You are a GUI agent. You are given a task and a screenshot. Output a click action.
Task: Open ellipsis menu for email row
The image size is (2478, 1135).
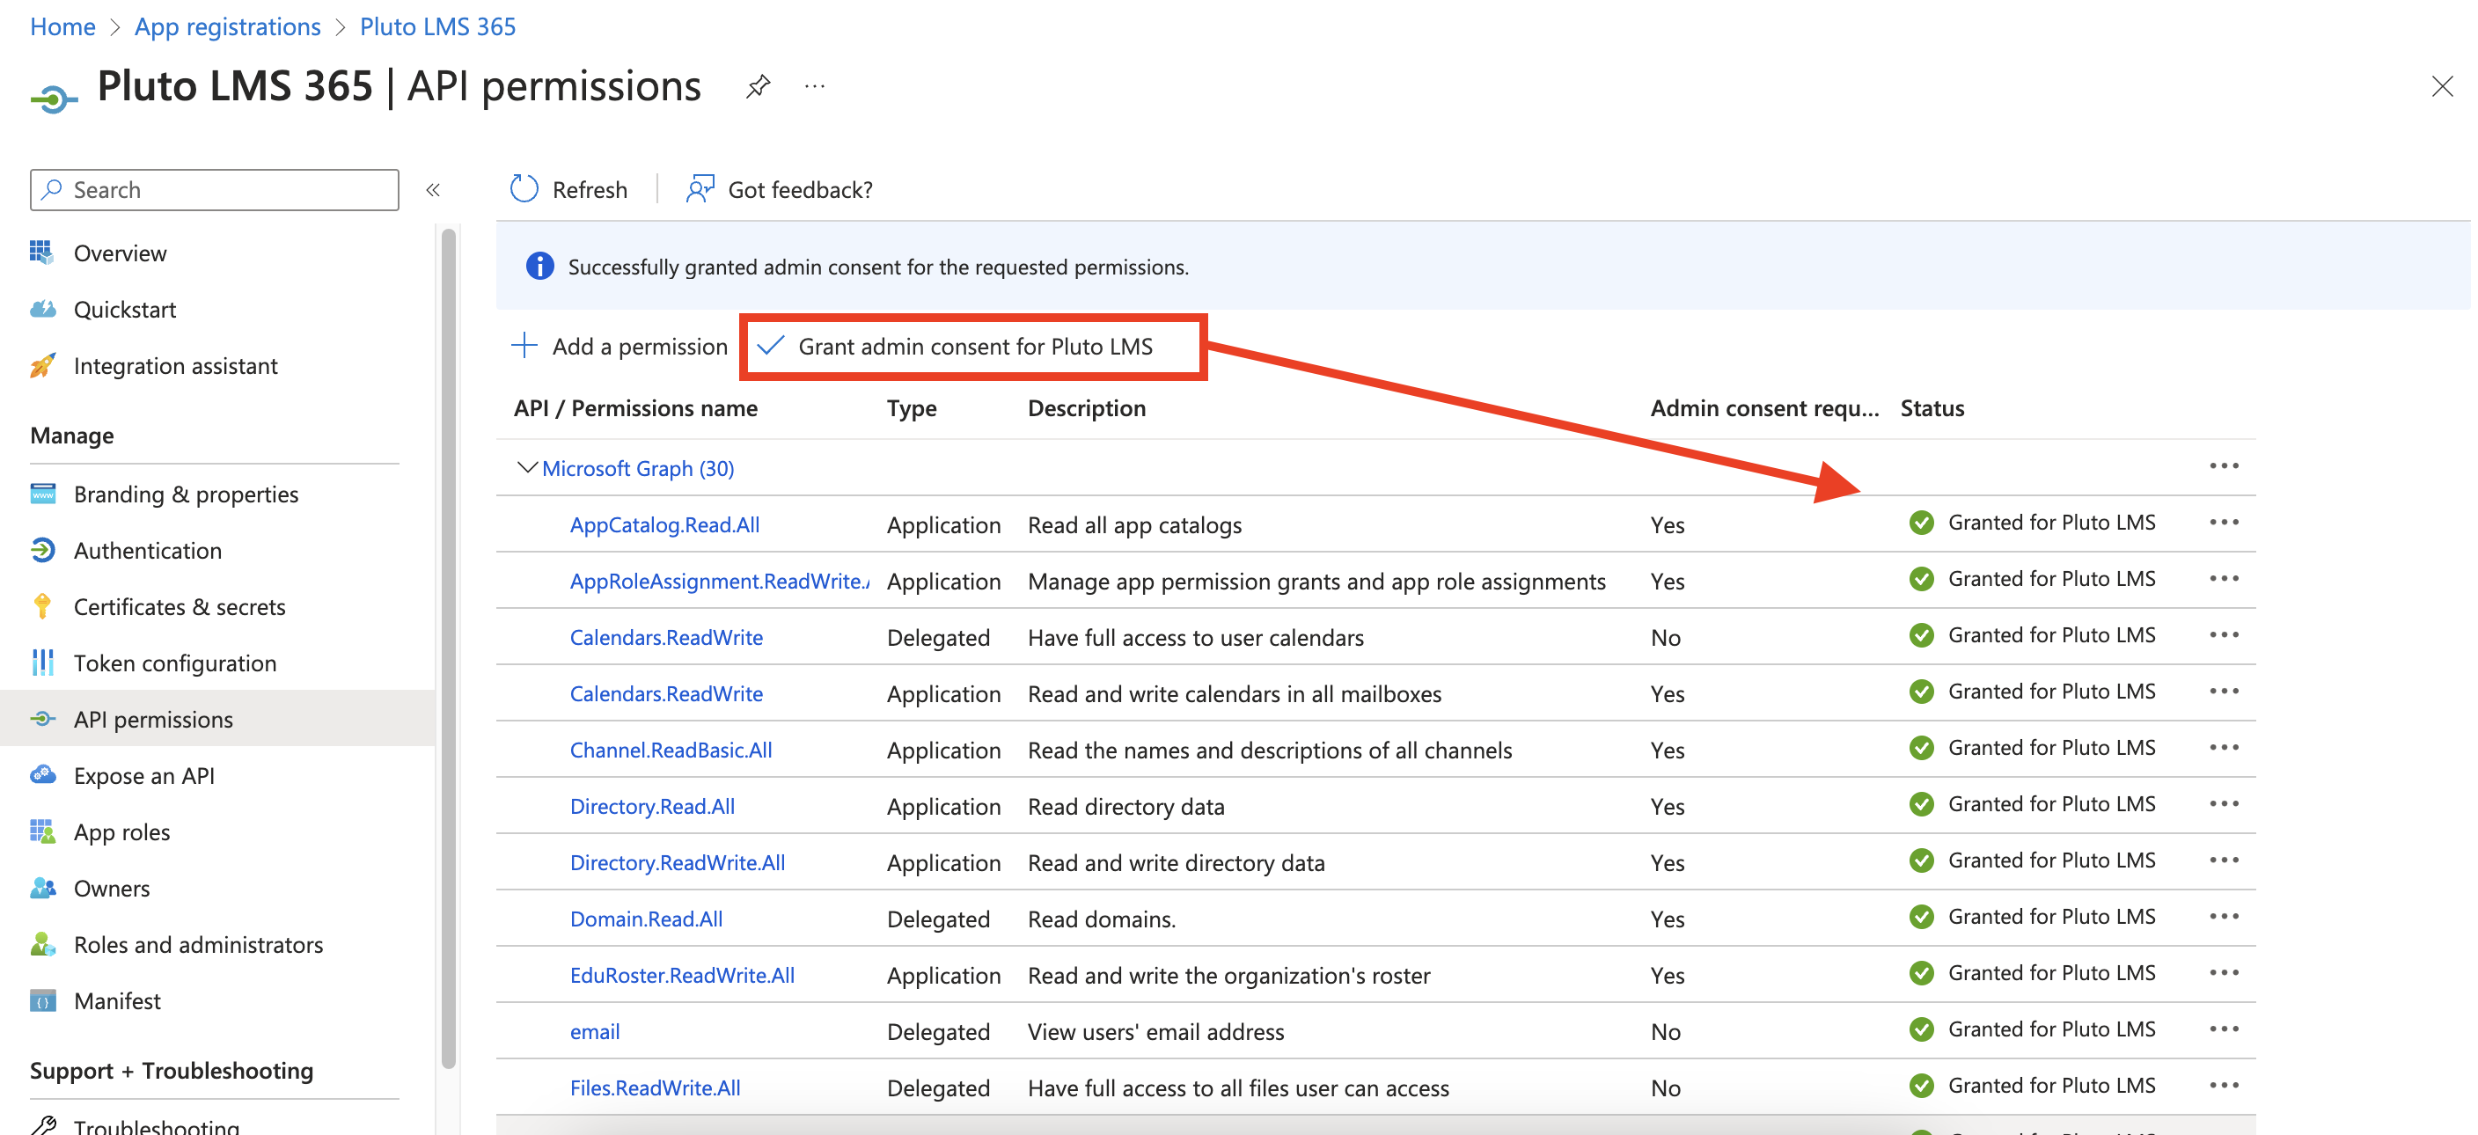tap(2223, 1029)
